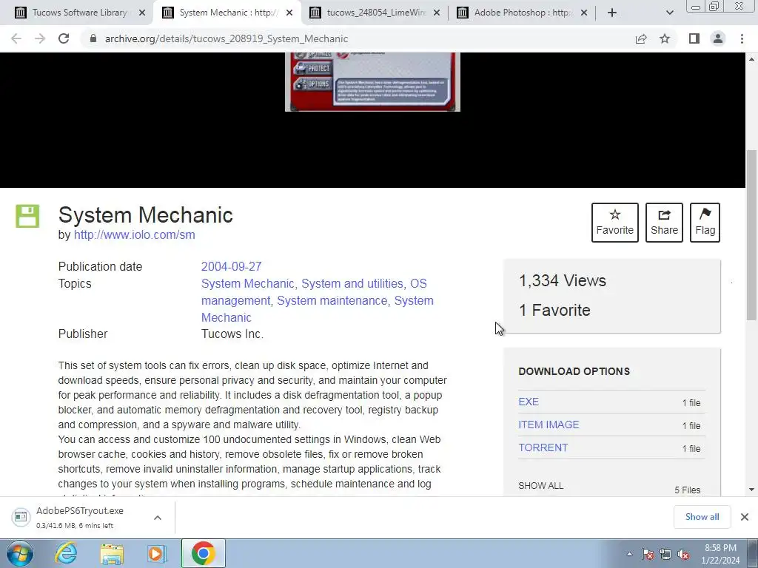Close the Tucows Software Library tab

point(142,13)
